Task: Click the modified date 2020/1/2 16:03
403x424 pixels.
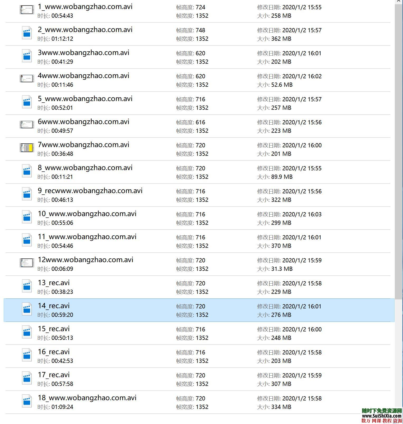Action: (x=302, y=215)
